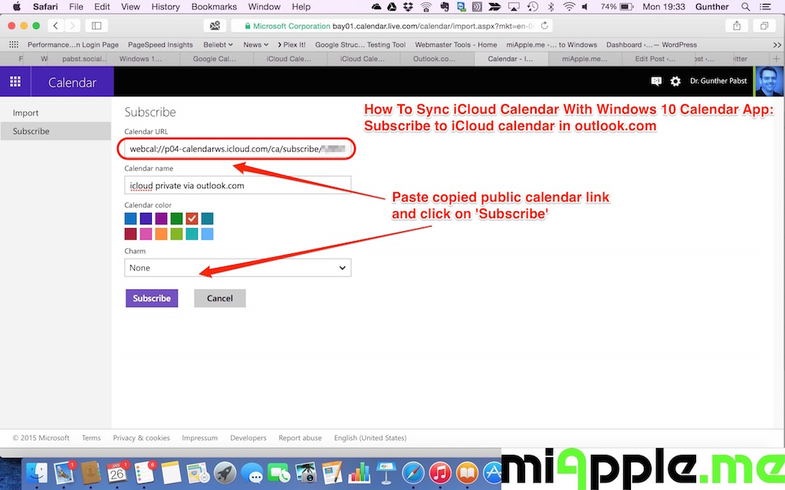
Task: Open Launchpad rocket from the dock
Action: 225,472
